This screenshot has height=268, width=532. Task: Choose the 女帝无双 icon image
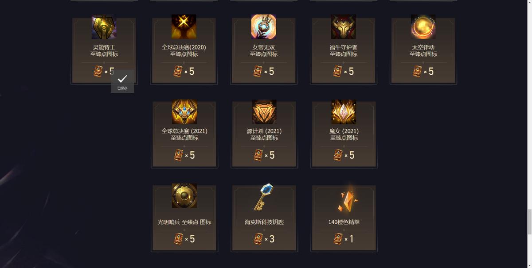(x=264, y=27)
